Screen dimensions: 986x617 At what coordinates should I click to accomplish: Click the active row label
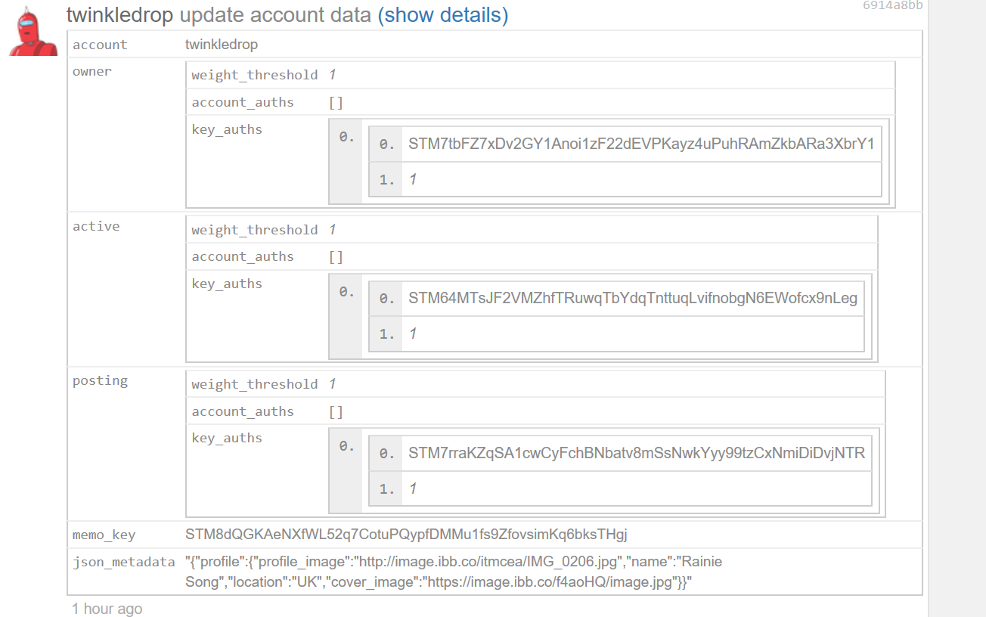click(x=96, y=226)
